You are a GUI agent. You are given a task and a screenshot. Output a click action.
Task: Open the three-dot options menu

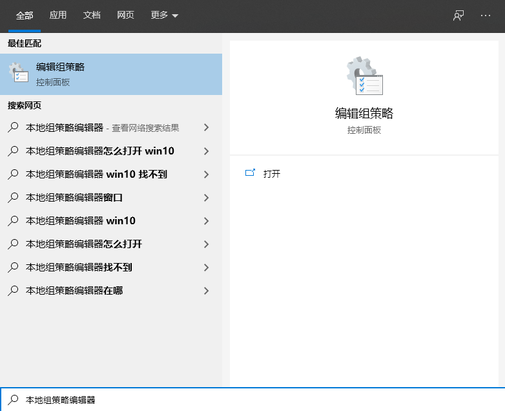click(x=486, y=16)
